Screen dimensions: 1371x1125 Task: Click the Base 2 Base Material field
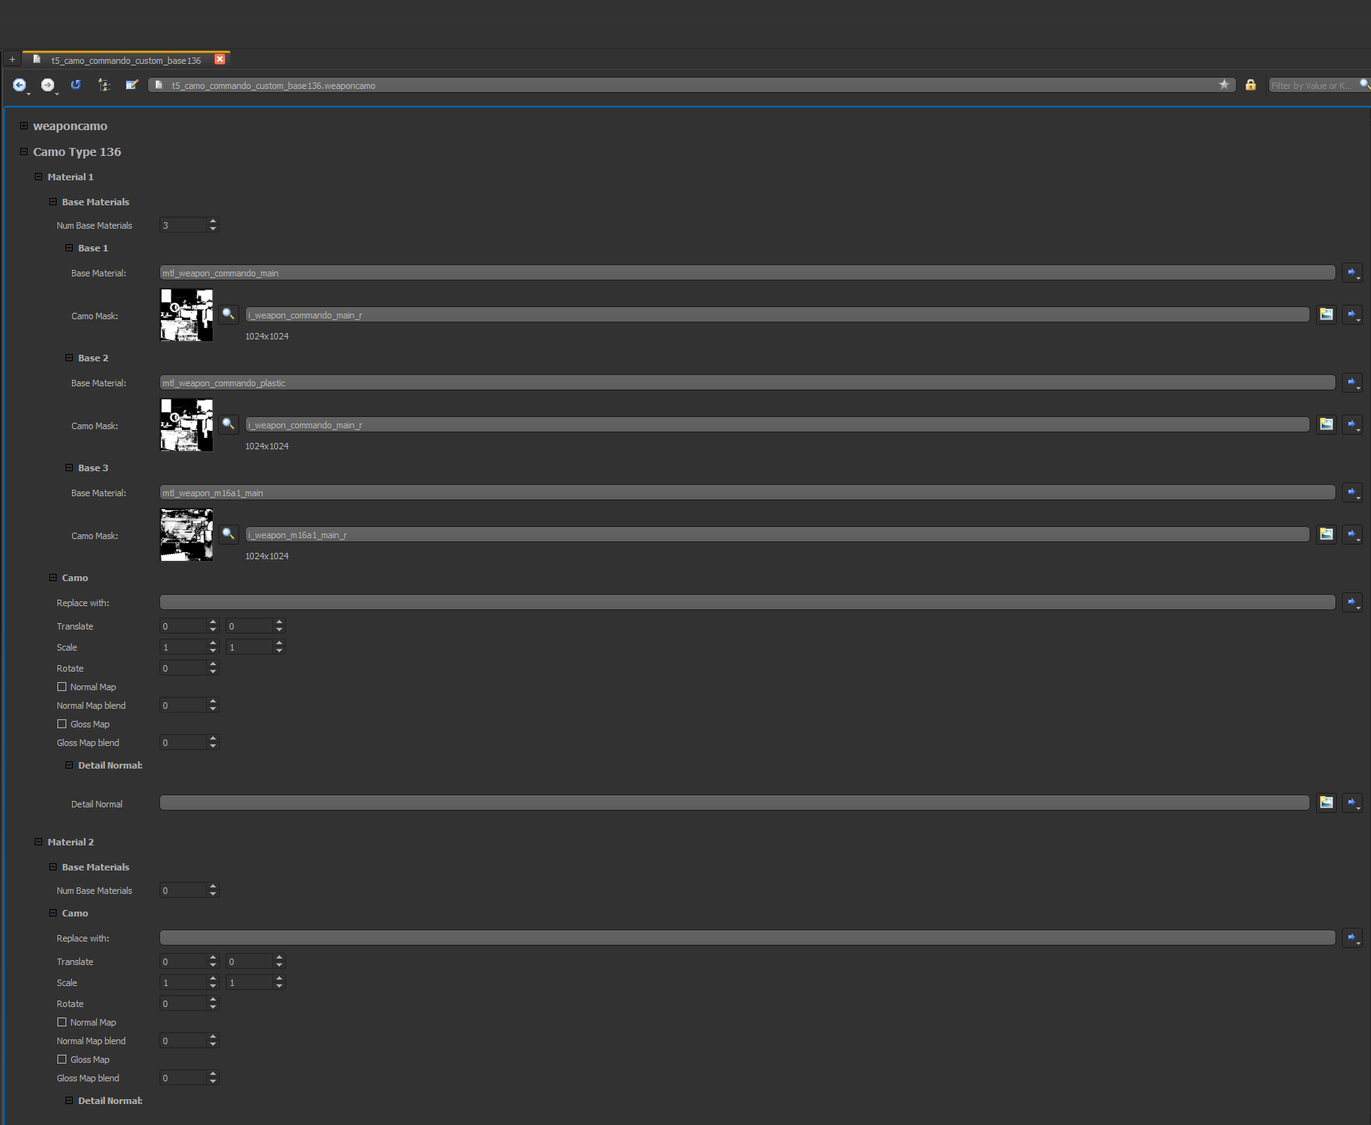coord(748,382)
